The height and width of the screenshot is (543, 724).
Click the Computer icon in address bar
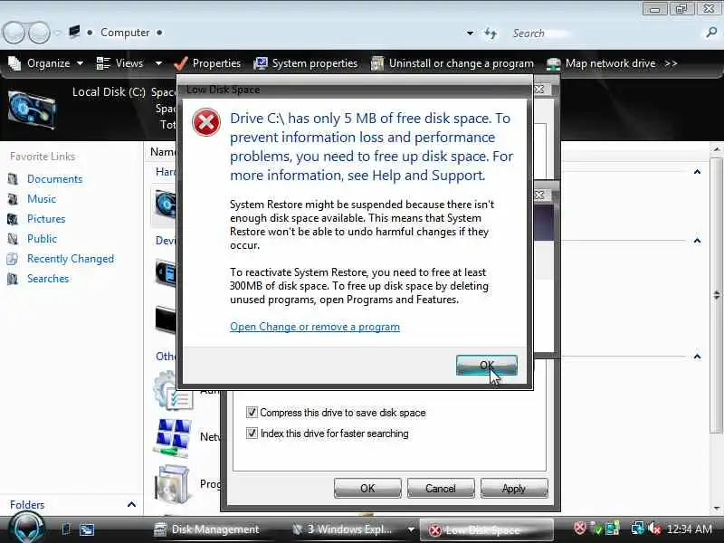click(74, 32)
